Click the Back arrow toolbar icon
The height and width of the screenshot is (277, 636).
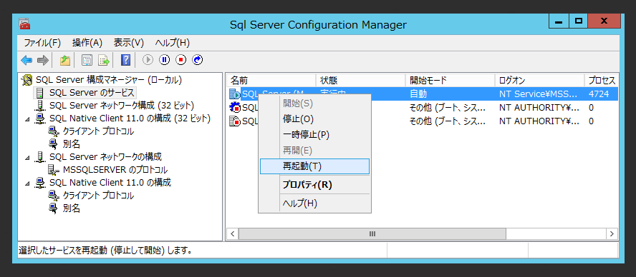click(x=26, y=60)
